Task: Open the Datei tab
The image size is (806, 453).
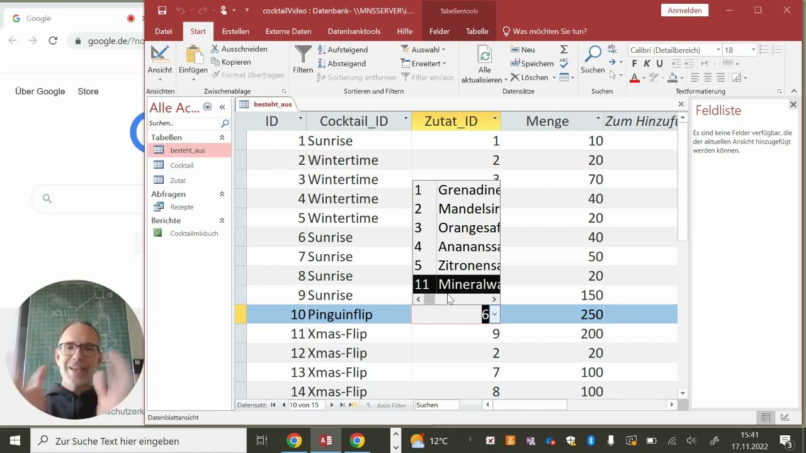Action: [164, 31]
